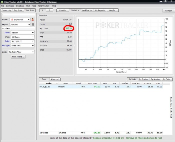
Task: Select the View Stats tab
Action: tap(30, 10)
